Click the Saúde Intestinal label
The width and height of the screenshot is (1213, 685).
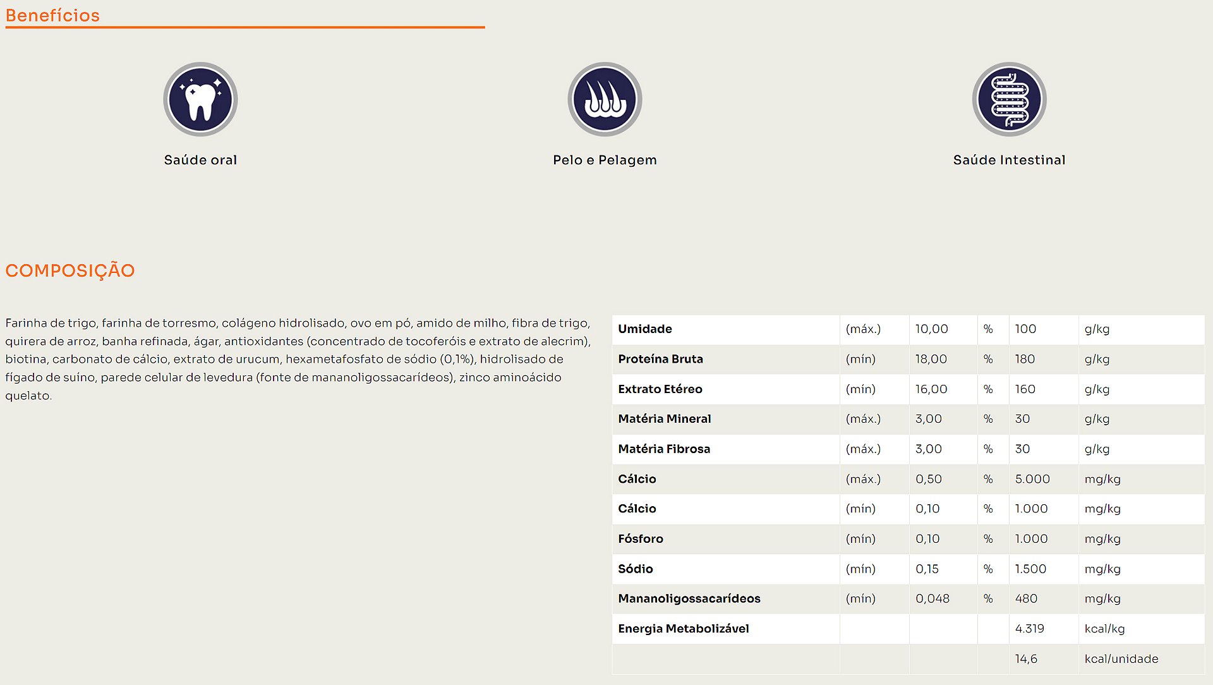pos(1009,160)
